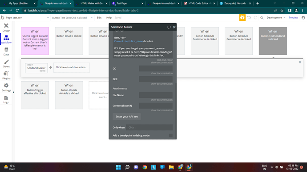Open the taskbar search
Screen dimensions: 307x172
127,167
